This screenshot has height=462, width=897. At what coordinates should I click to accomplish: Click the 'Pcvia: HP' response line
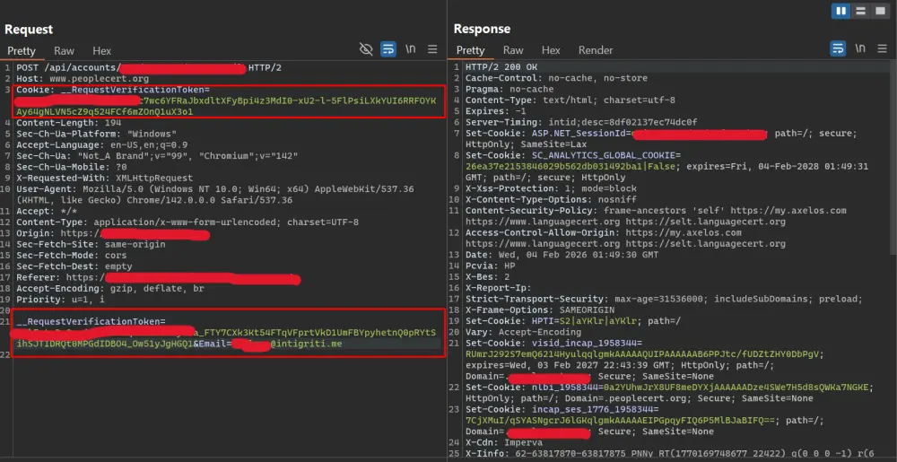490,266
